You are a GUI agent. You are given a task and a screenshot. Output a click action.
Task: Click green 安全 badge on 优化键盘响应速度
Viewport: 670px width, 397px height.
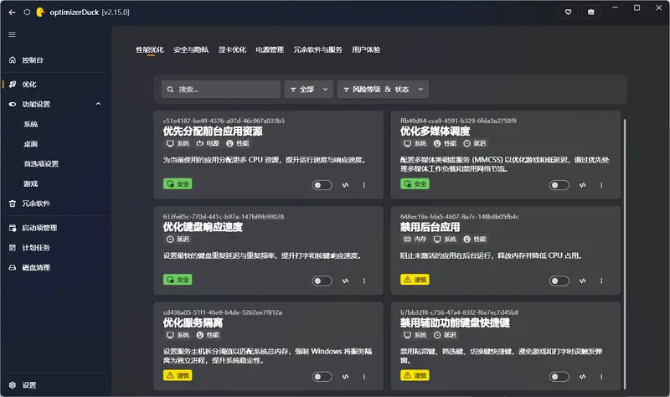coord(178,280)
